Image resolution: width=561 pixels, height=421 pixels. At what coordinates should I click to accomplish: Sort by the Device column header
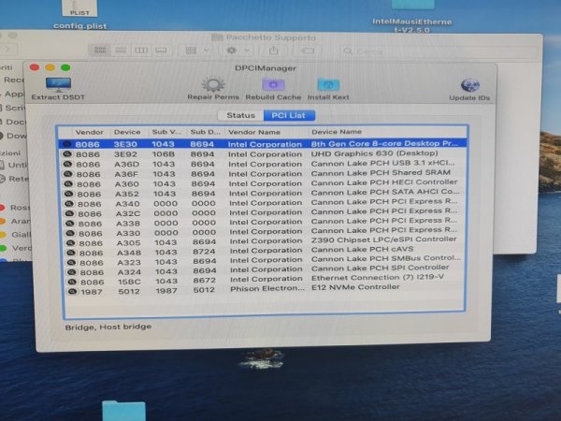pos(127,132)
